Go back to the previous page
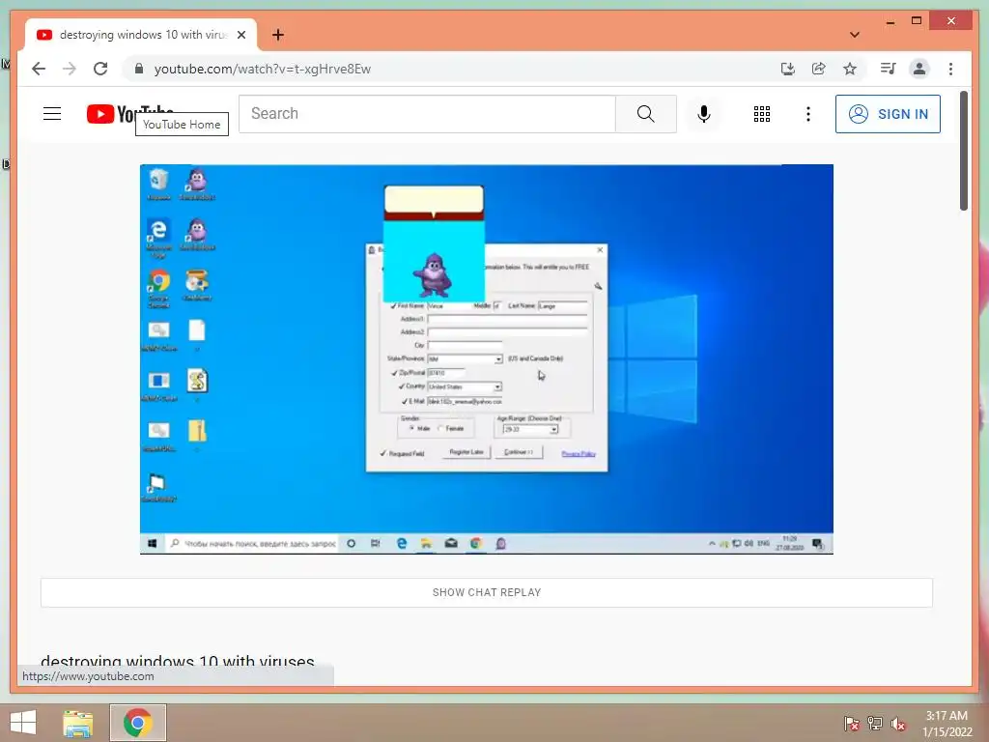The height and width of the screenshot is (742, 989). pos(39,69)
